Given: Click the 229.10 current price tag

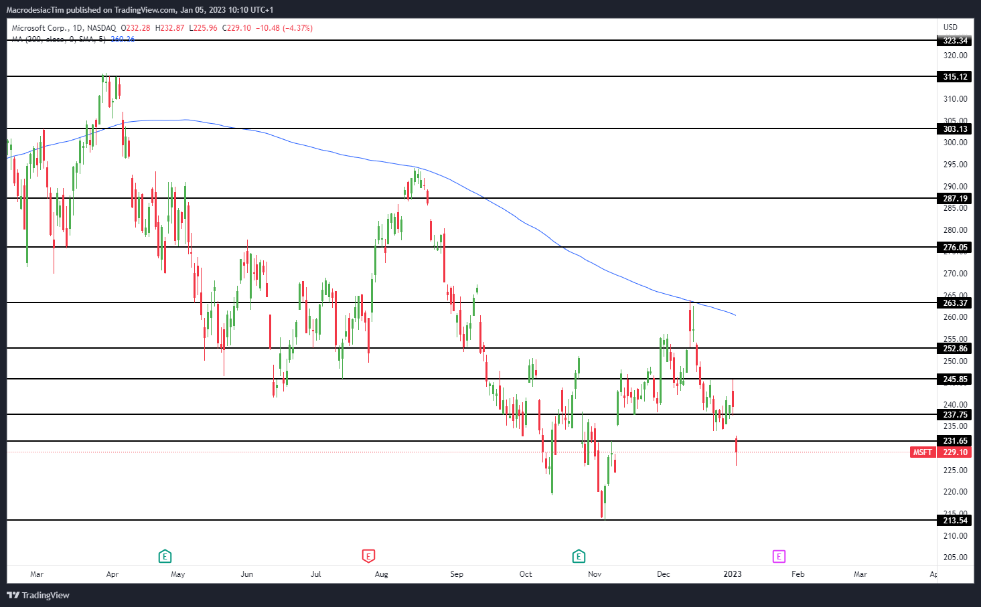Looking at the screenshot, I should tap(955, 452).
